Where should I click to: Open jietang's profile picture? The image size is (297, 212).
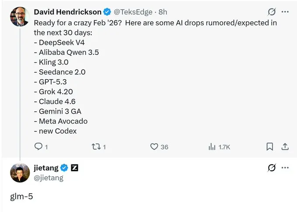point(20,173)
